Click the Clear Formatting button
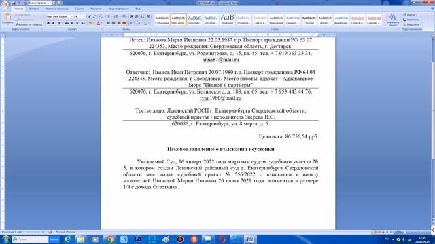435x244 pixels. pyautogui.click(x=100, y=16)
